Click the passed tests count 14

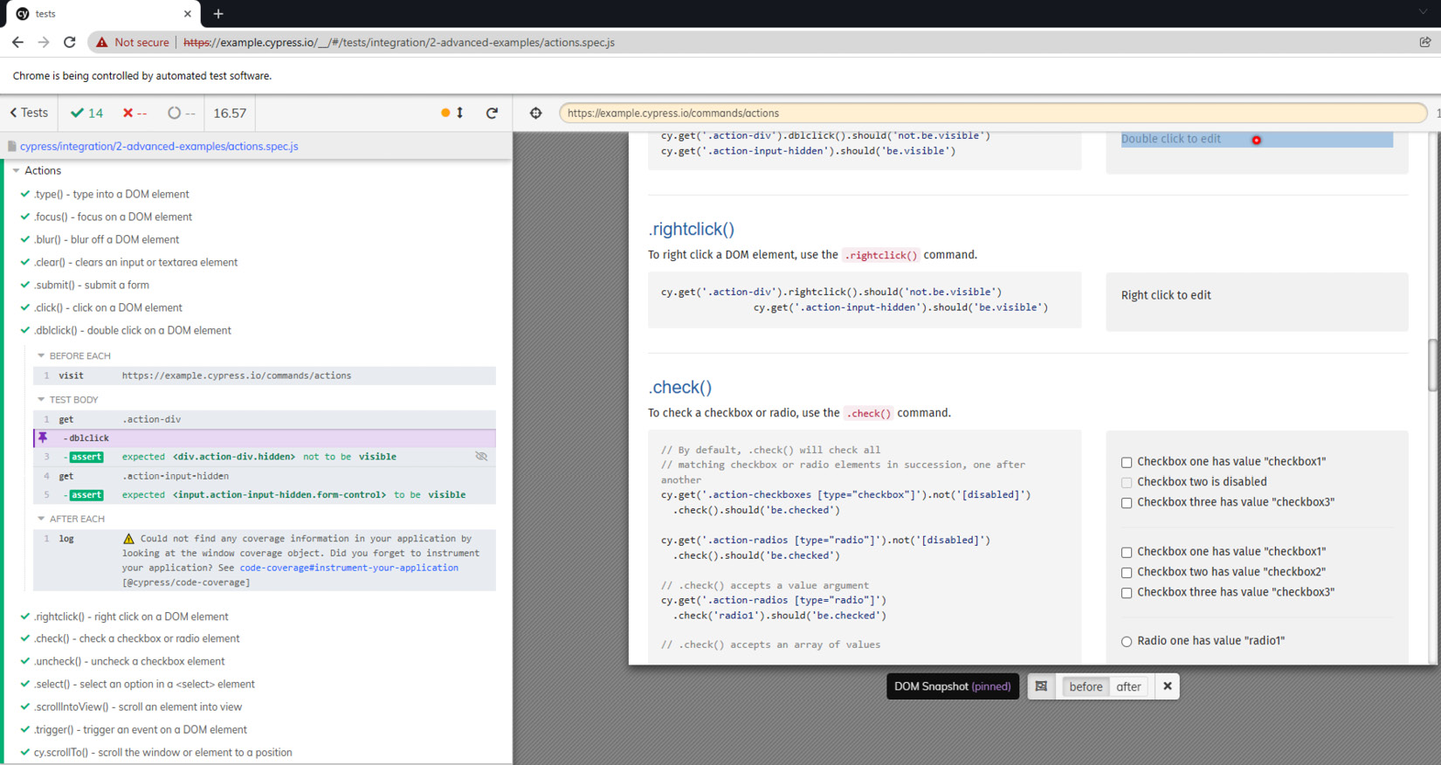click(87, 113)
